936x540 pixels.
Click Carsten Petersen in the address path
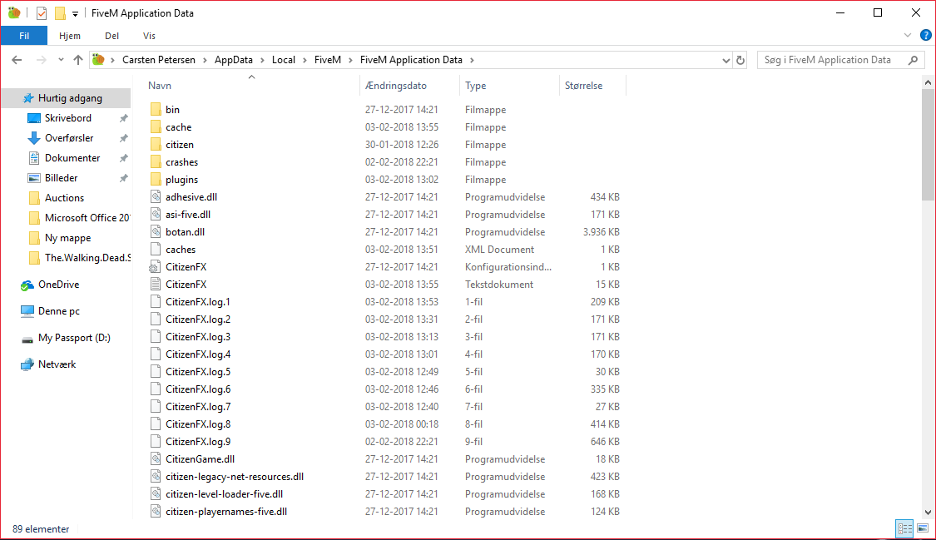(x=159, y=60)
